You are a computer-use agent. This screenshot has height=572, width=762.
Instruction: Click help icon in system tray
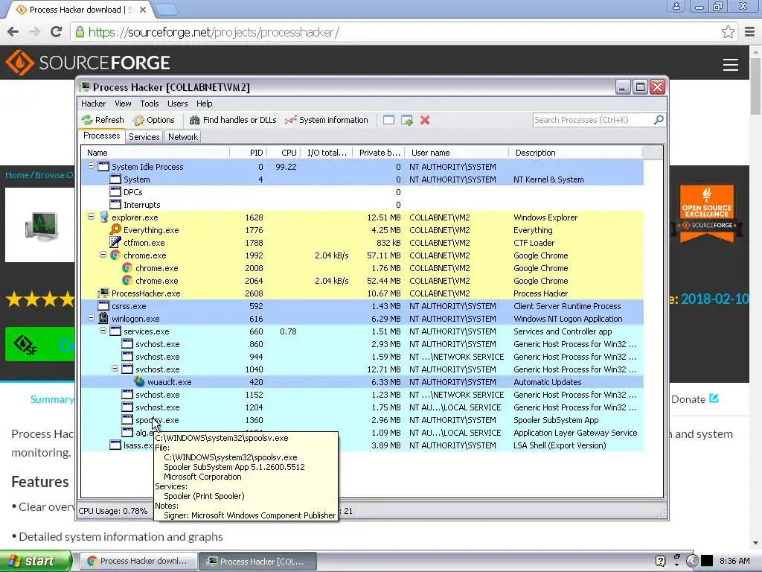[x=660, y=561]
